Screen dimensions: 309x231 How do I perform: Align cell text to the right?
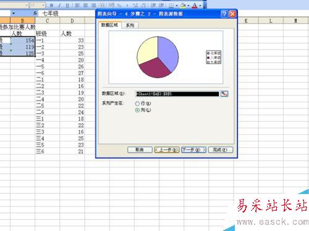(93, 5)
